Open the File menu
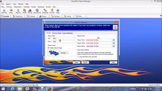The height and width of the screenshot is (91, 162). click(3, 4)
